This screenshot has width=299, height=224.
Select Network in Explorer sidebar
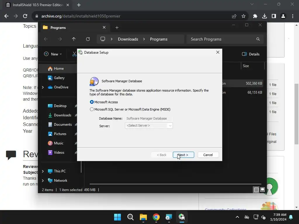click(58, 181)
